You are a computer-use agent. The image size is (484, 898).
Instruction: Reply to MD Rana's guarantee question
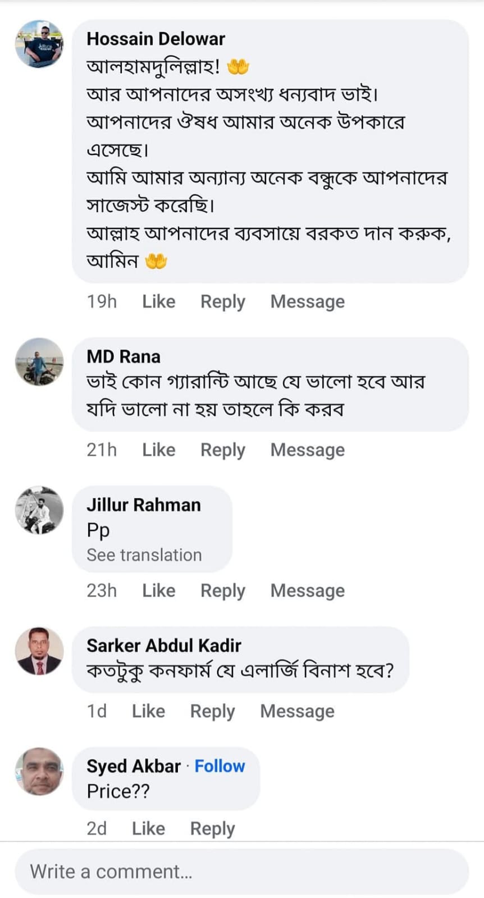tap(222, 450)
